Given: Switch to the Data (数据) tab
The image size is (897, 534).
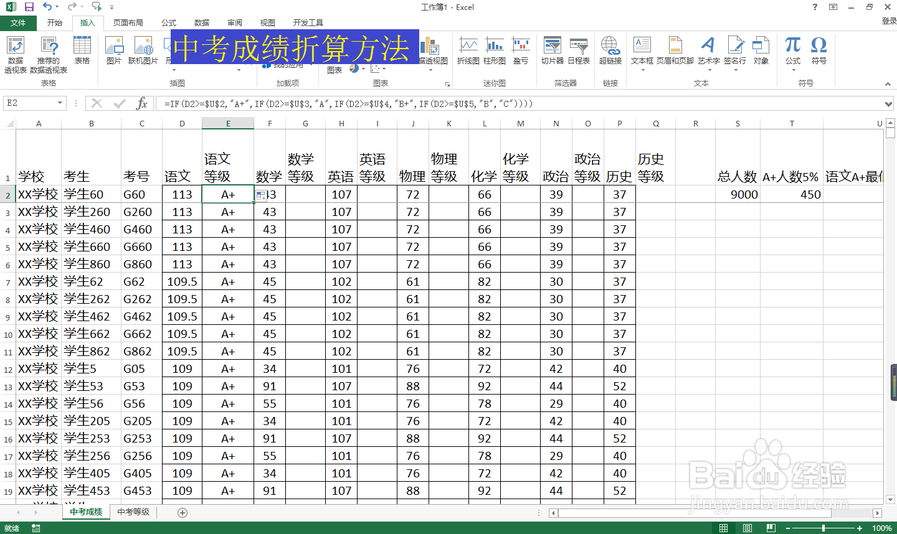Looking at the screenshot, I should [x=202, y=23].
